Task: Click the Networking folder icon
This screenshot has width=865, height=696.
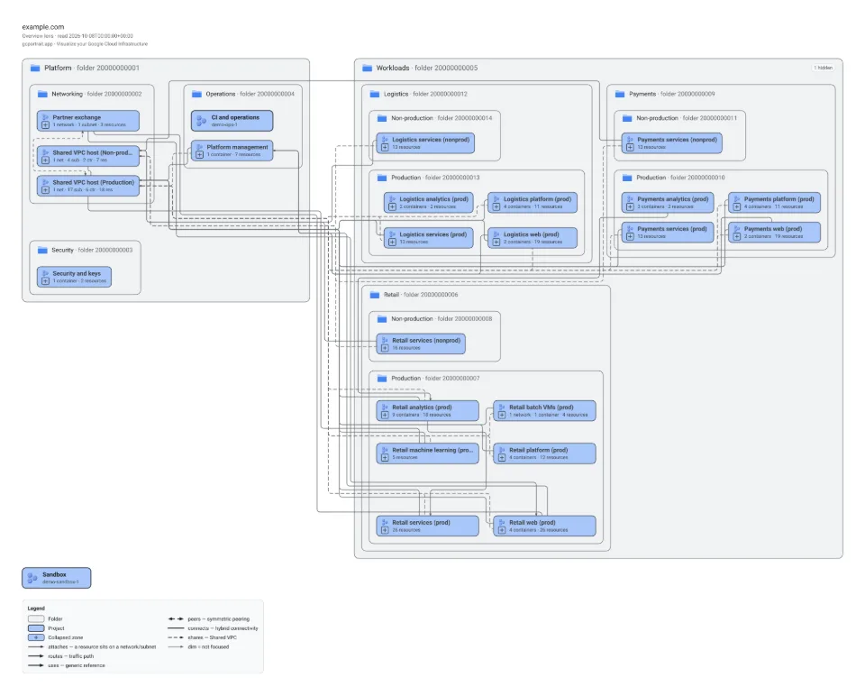Action: coord(42,94)
